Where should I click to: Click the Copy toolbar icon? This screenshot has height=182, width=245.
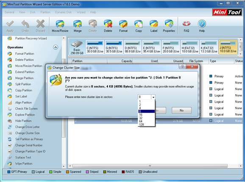tap(139, 24)
